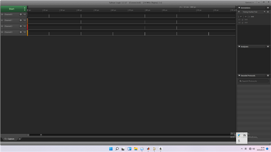The image size is (271, 152).
Task: Open Channel 0 settings gear
Action: (21, 14)
